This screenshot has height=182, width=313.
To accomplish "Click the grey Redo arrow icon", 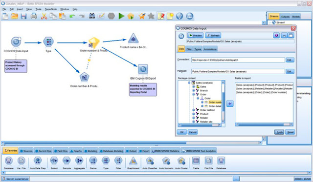I will point(82,16).
